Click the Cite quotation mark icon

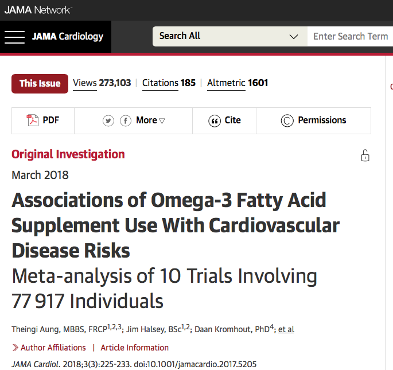[x=215, y=120]
